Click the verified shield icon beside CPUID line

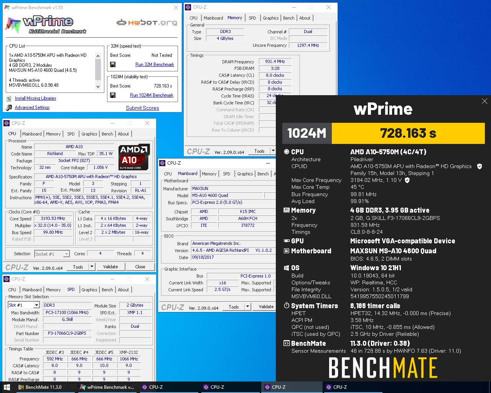[x=479, y=167]
